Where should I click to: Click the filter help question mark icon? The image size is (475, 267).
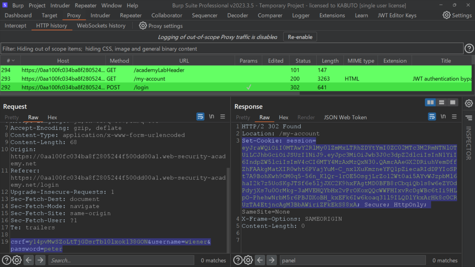[x=469, y=49]
